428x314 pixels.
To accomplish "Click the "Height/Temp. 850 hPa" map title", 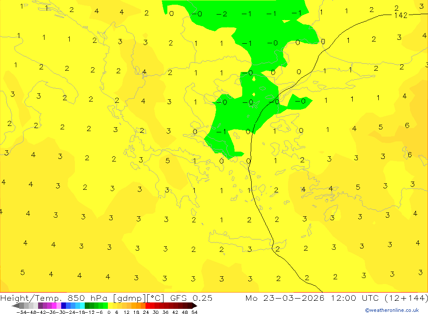I will (x=54, y=298).
